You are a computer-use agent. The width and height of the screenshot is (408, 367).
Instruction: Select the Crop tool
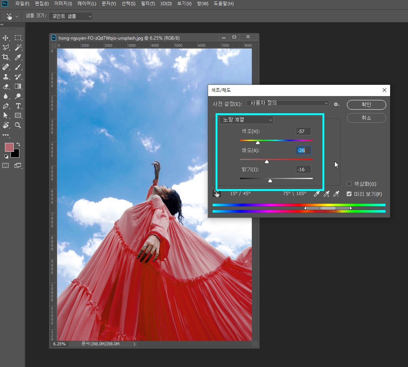[6, 57]
